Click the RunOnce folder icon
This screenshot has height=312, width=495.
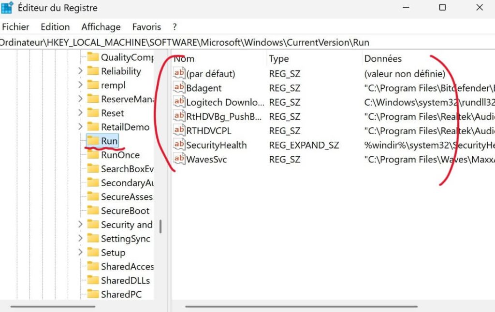[93, 155]
